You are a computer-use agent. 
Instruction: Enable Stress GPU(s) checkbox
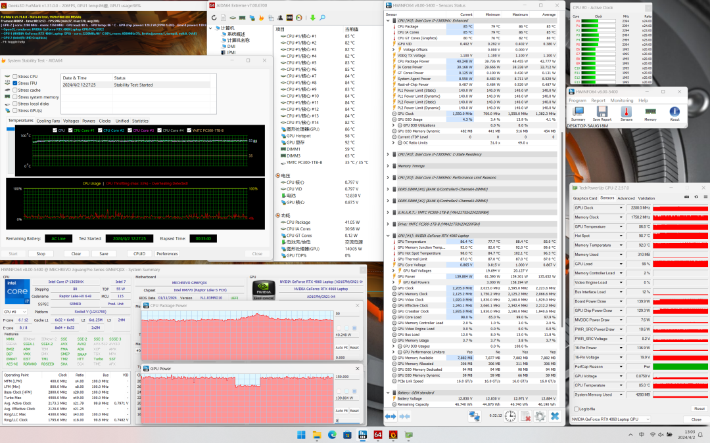[15, 110]
